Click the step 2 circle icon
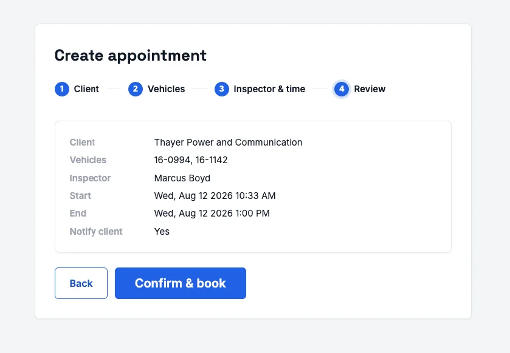Image resolution: width=510 pixels, height=353 pixels. 136,89
